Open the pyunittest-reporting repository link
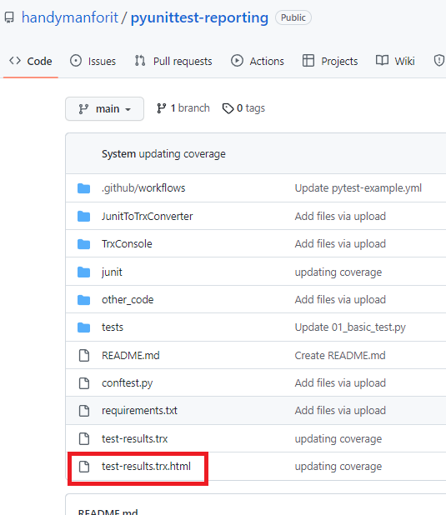Image resolution: width=446 pixels, height=515 pixels. click(199, 17)
